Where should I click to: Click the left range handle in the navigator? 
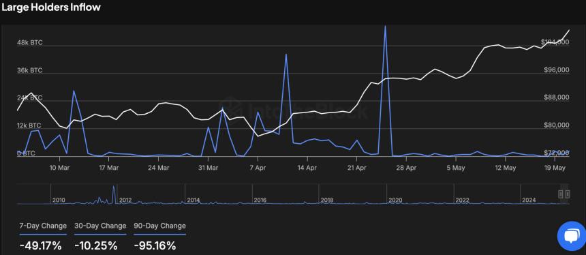click(561, 194)
